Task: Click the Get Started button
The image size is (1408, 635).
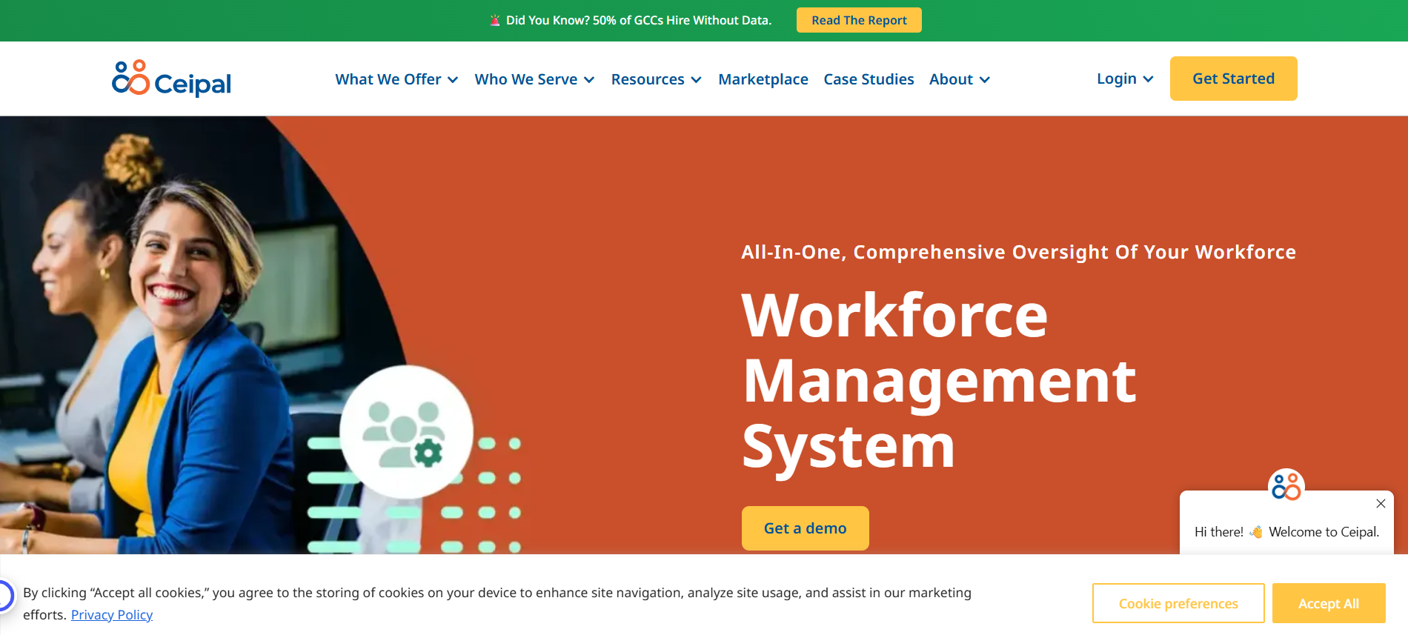Action: (1234, 79)
